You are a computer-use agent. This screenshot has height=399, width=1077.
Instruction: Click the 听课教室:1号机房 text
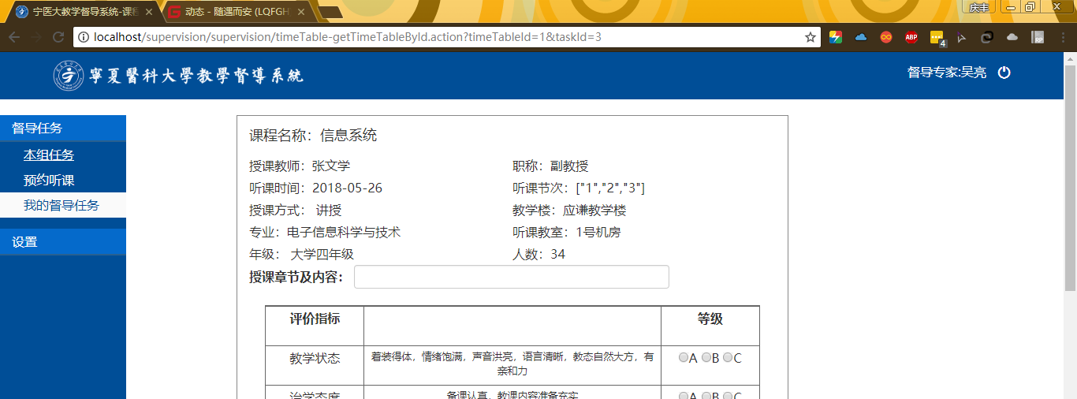567,233
